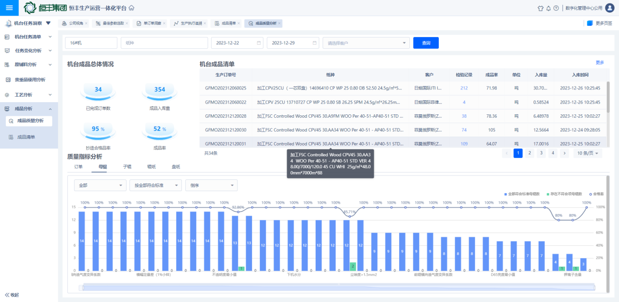Click the 查询 button

pyautogui.click(x=426, y=43)
